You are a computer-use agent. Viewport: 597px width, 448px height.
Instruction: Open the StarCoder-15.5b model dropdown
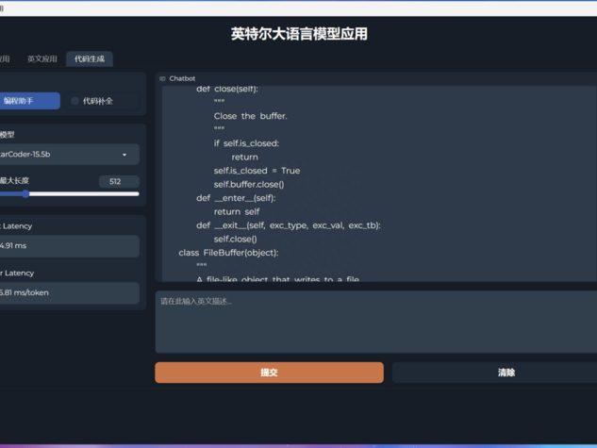tap(69, 154)
